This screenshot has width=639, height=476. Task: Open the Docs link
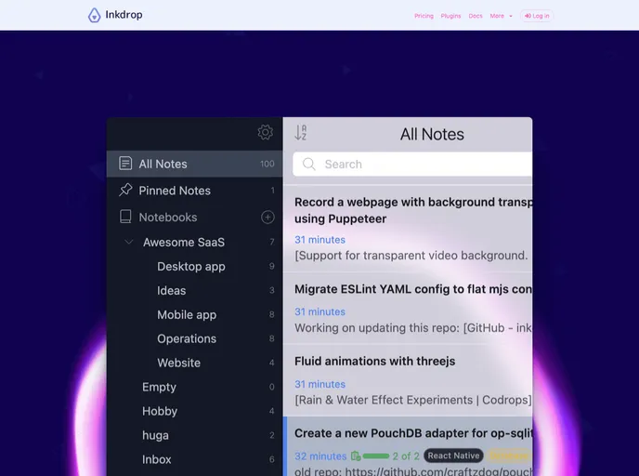click(x=476, y=16)
